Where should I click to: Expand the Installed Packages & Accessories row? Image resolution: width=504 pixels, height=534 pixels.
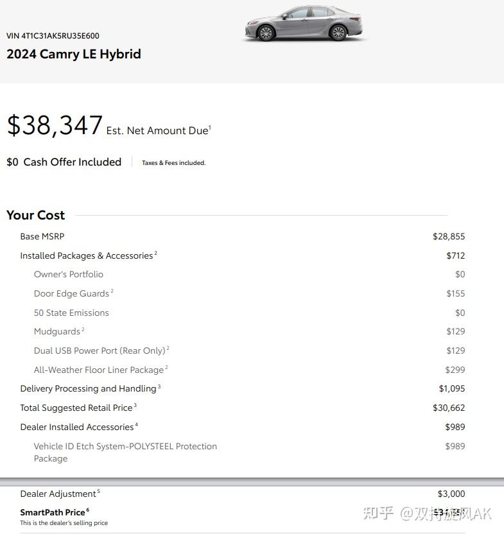[x=242, y=255]
